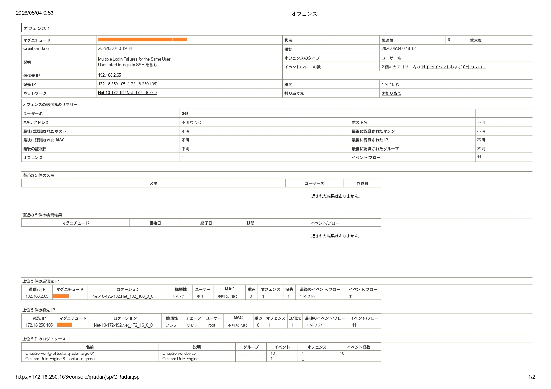The height and width of the screenshot is (389, 551).
Task: Click the 作成日 column header
Action: pyautogui.click(x=362, y=184)
